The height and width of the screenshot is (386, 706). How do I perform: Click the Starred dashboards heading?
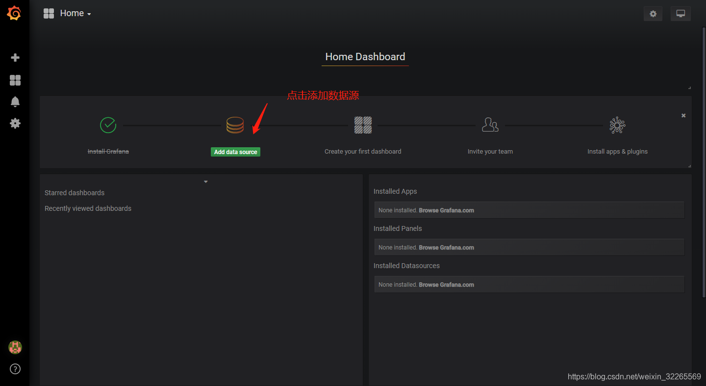pos(75,193)
